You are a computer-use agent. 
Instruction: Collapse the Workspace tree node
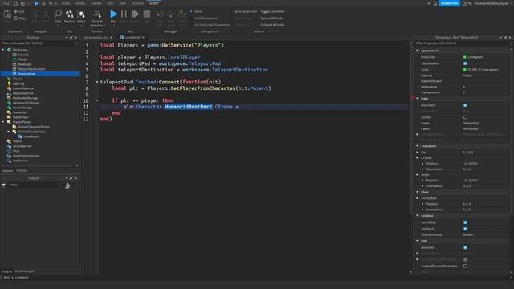coord(3,50)
